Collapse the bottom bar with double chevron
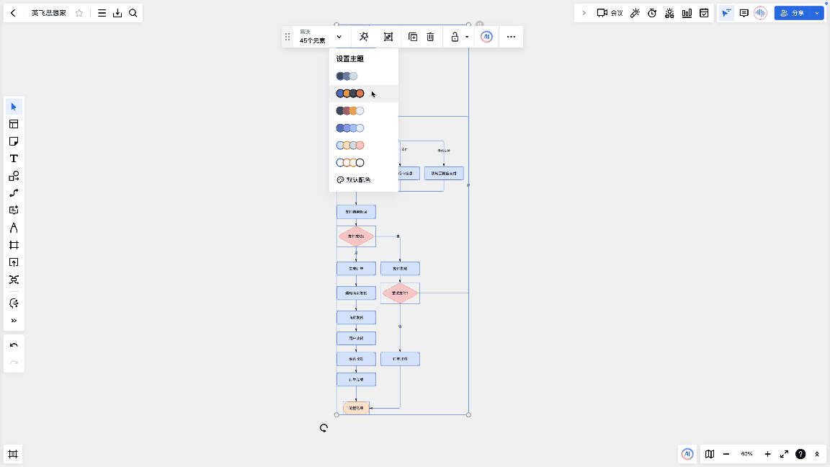Image resolution: width=830 pixels, height=467 pixels. 817,454
